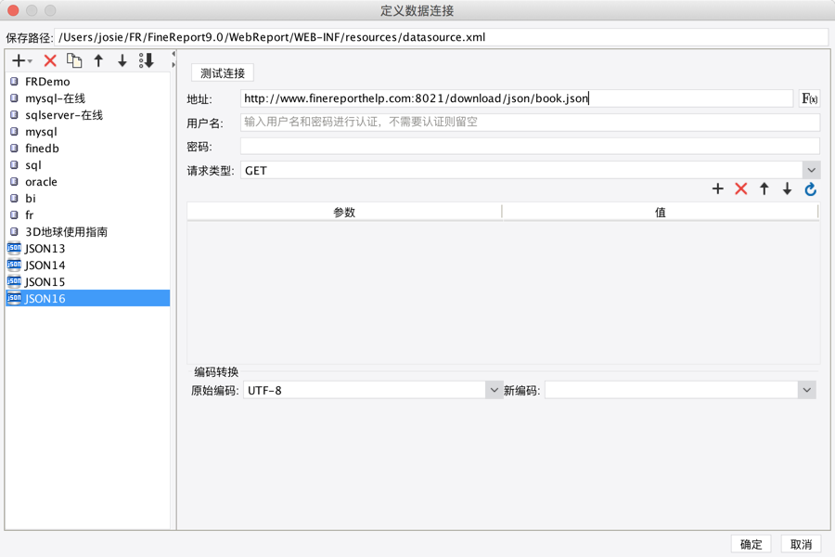Select the finedb connection
This screenshot has width=835, height=557.
[87, 149]
